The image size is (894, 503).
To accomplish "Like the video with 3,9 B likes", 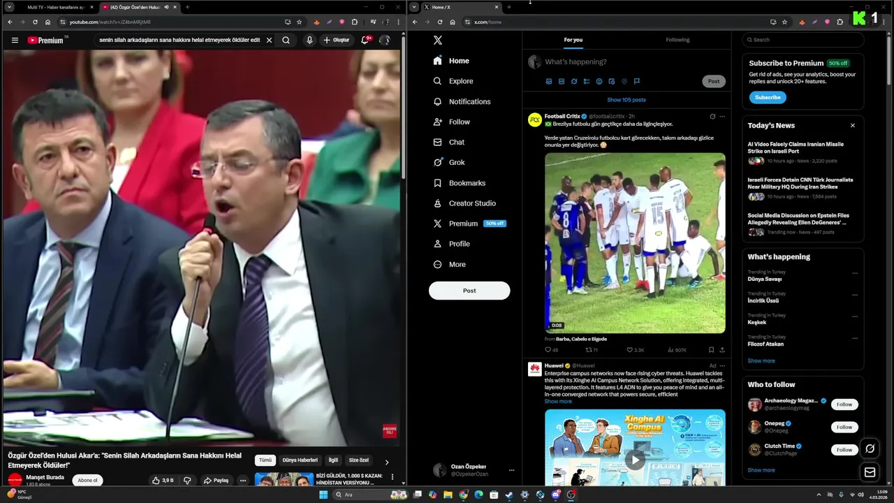I will coord(163,481).
